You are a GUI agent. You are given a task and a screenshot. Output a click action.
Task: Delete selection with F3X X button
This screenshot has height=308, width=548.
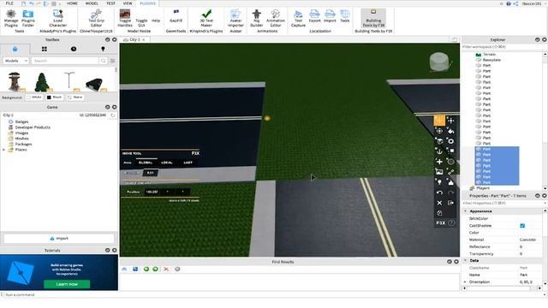click(x=439, y=203)
